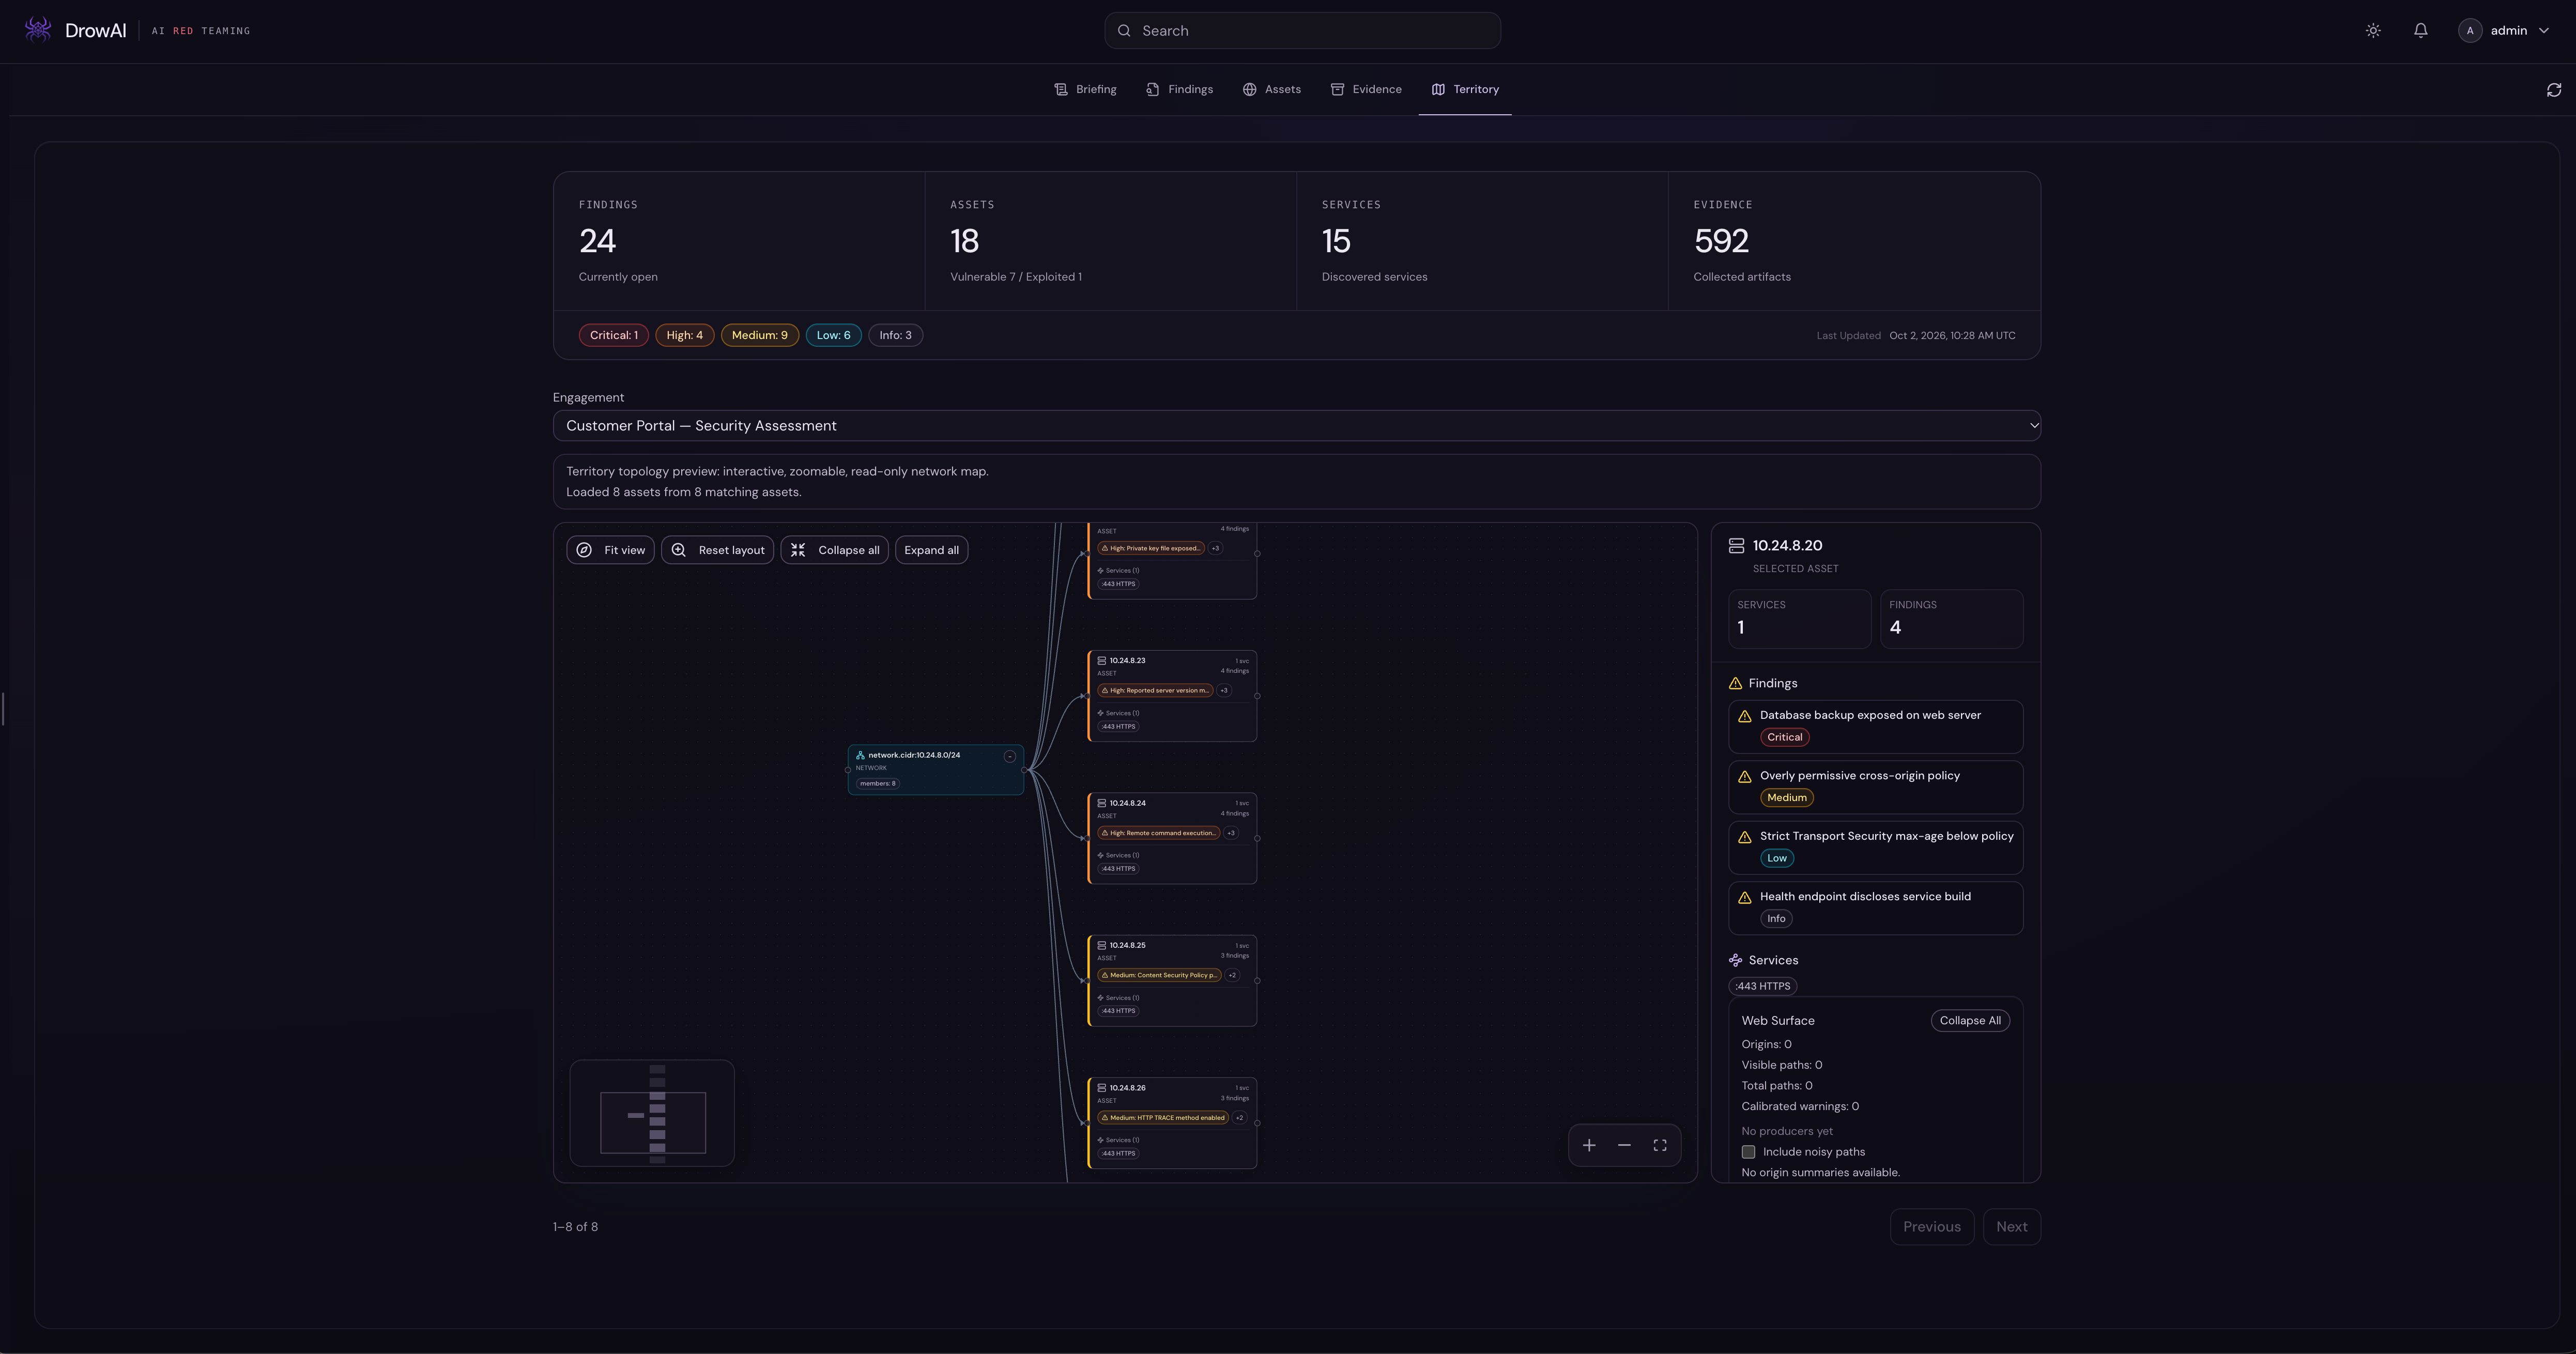This screenshot has height=1354, width=2576.
Task: Filter by the Critical: 1 badge
Action: 614,336
